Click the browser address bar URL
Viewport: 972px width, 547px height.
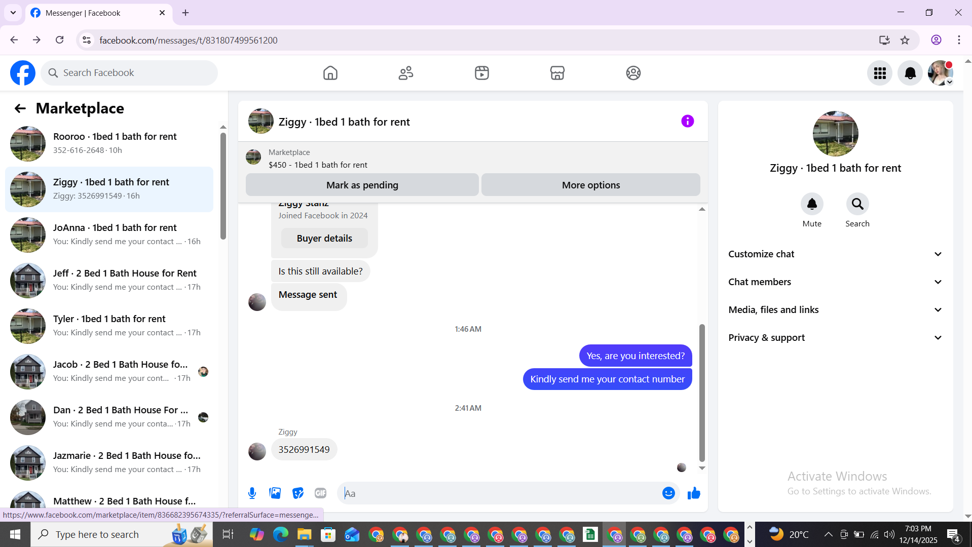click(x=189, y=40)
